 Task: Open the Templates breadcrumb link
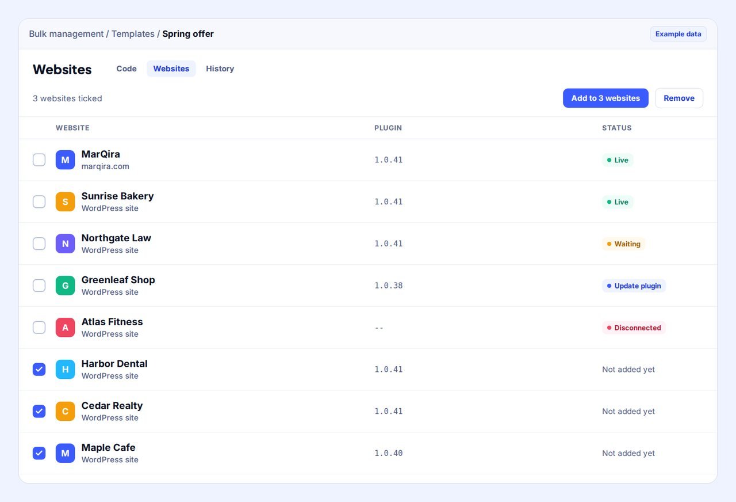tap(133, 34)
